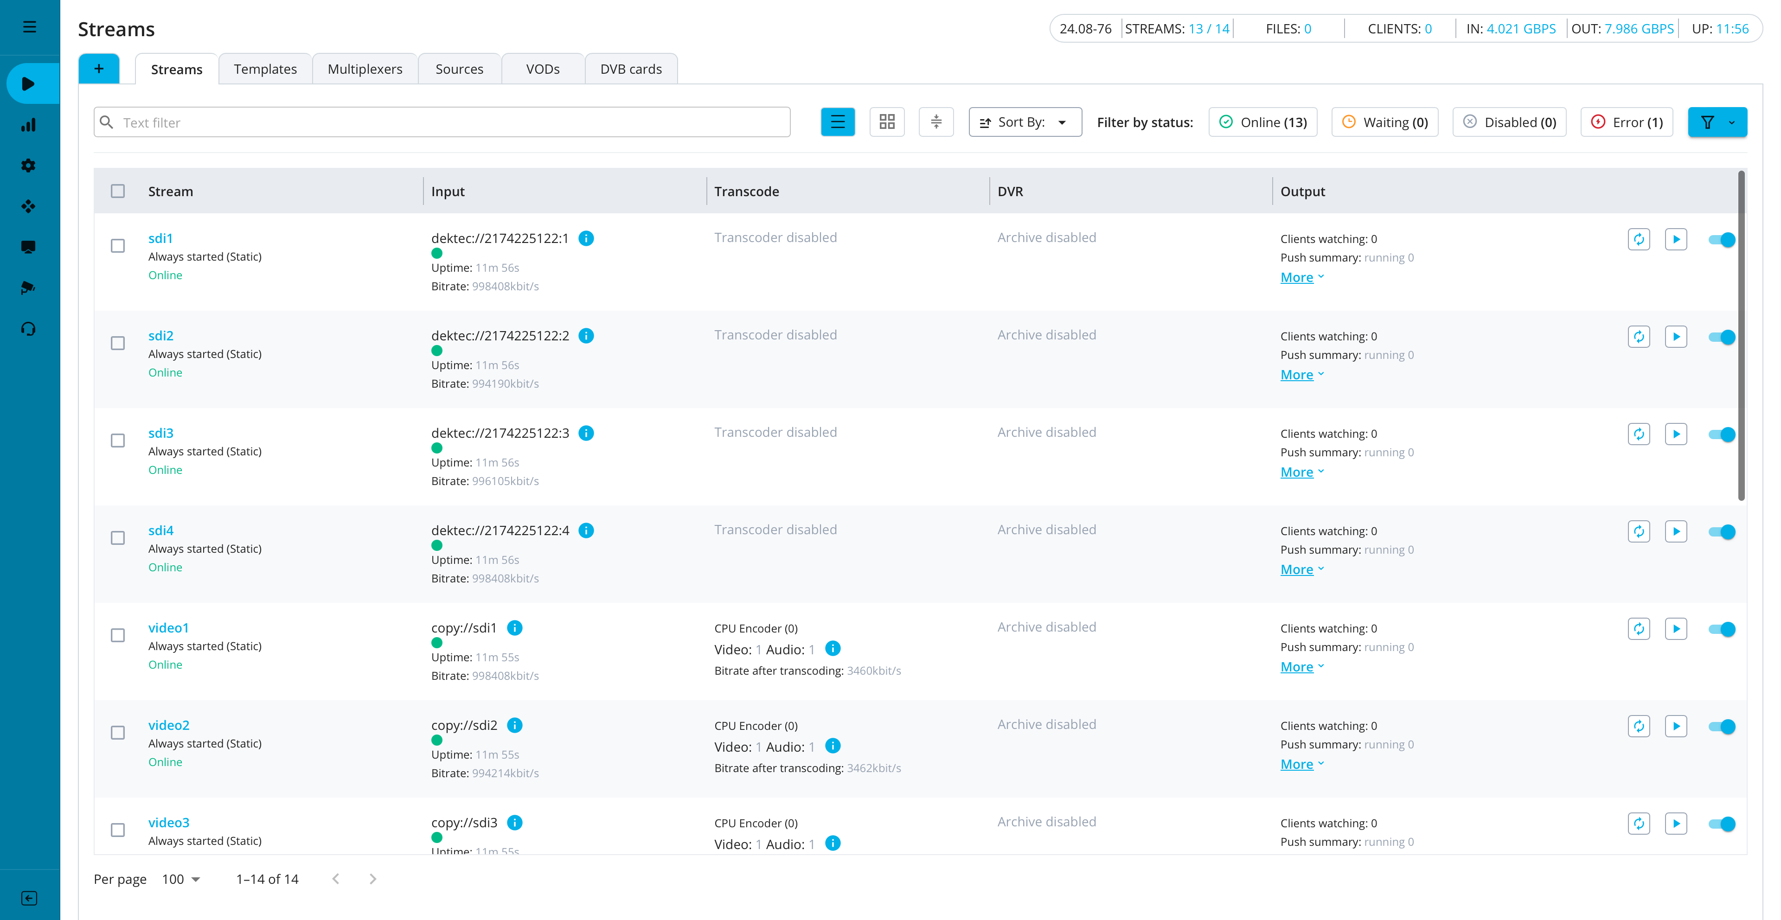
Task: Click the compact rows view icon
Action: 935,121
